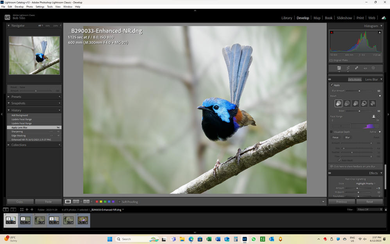Image resolution: width=390 pixels, height=244 pixels.
Task: Select the second thumbnail in the filmstrip
Action: click(x=25, y=220)
